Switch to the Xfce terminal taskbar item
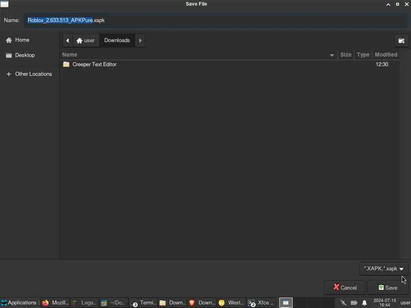The image size is (411, 308). click(260, 302)
